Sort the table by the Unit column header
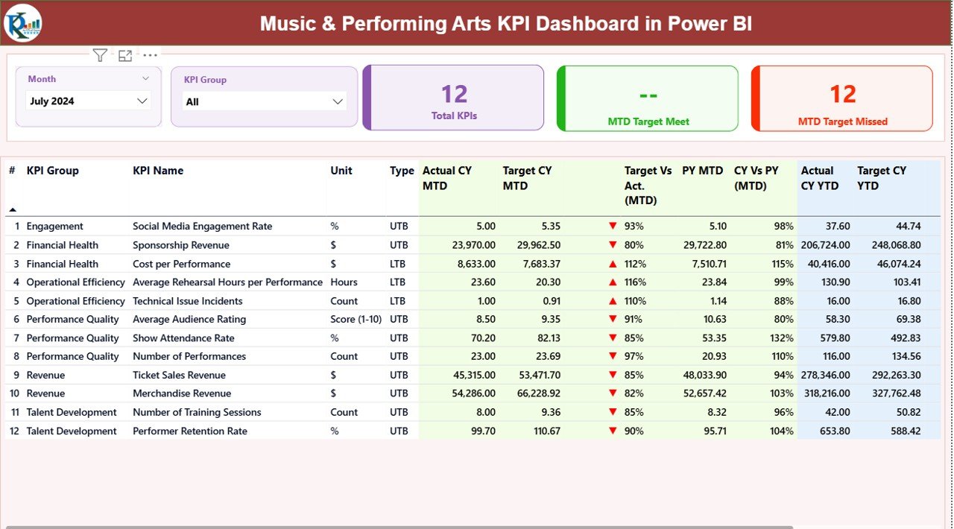This screenshot has width=954, height=529. pyautogui.click(x=341, y=171)
